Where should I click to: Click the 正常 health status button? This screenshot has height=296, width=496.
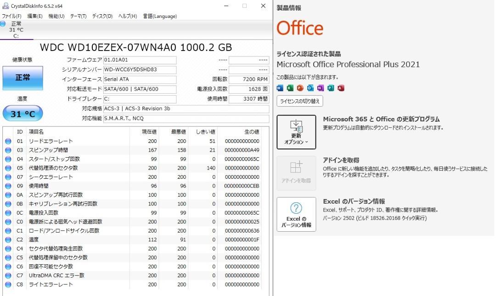(x=23, y=78)
